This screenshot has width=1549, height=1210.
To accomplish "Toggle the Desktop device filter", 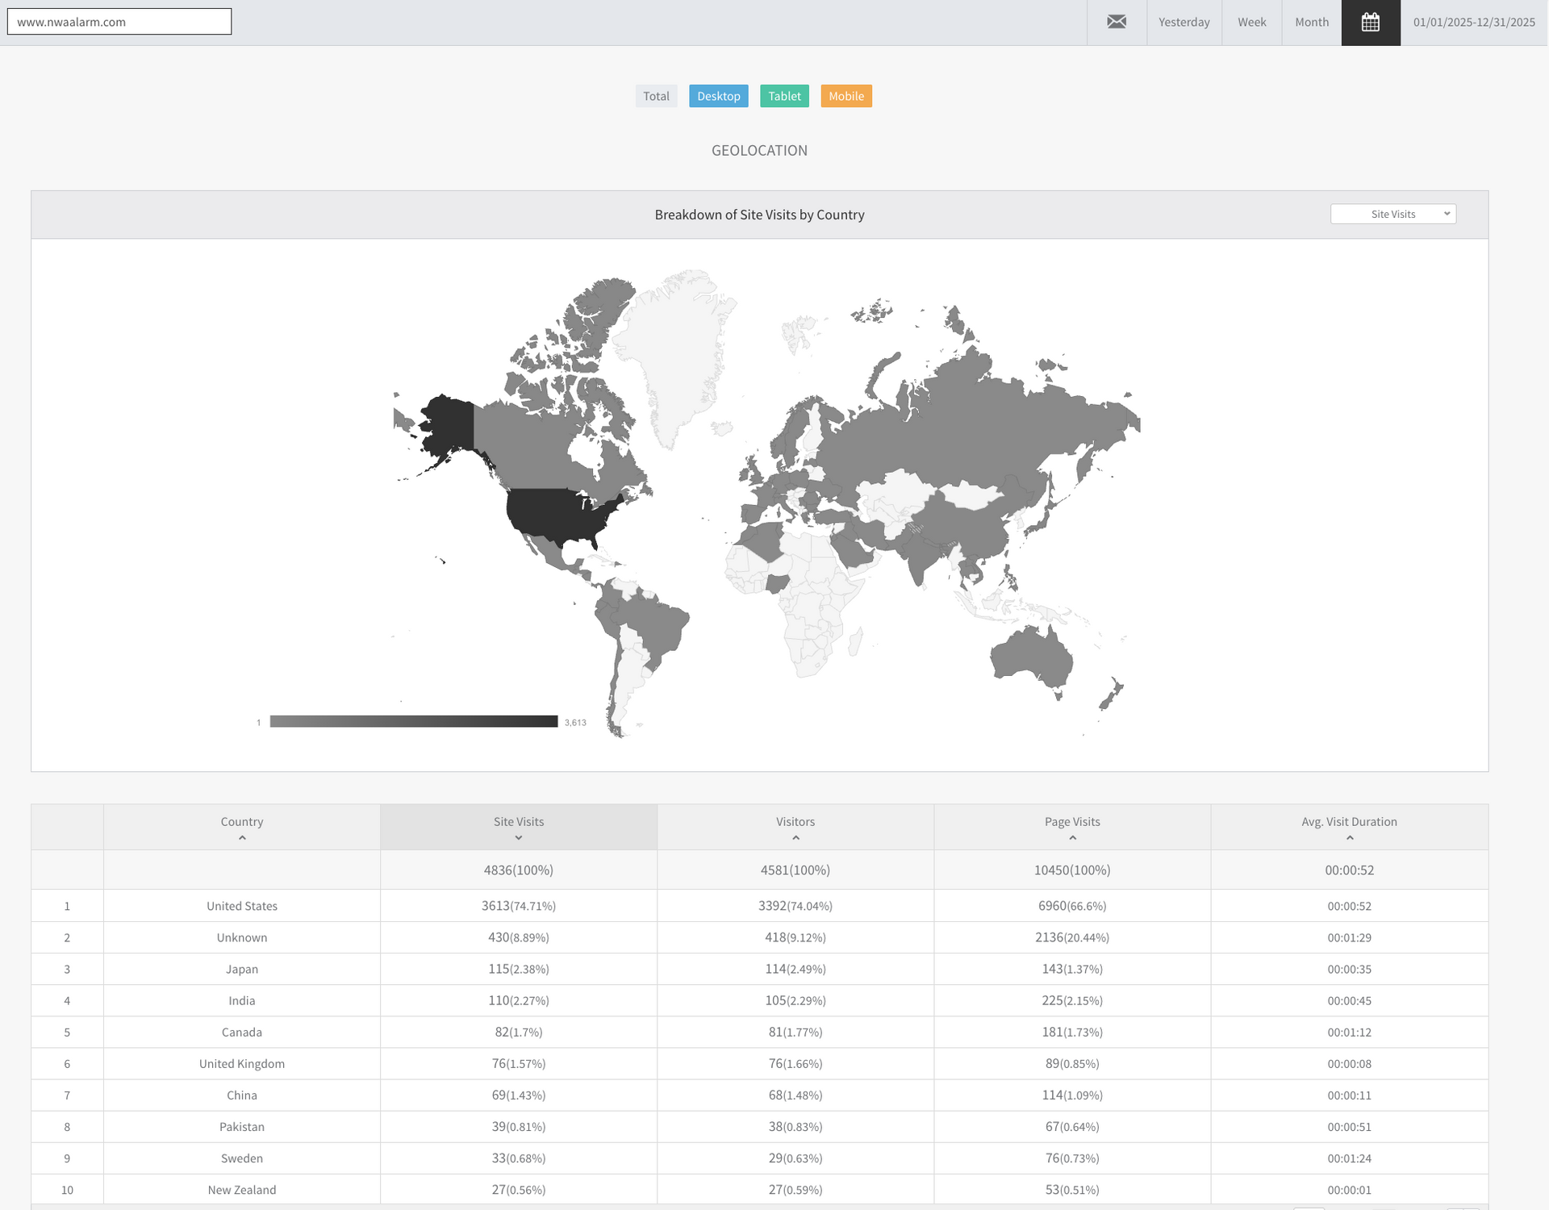I will click(718, 96).
